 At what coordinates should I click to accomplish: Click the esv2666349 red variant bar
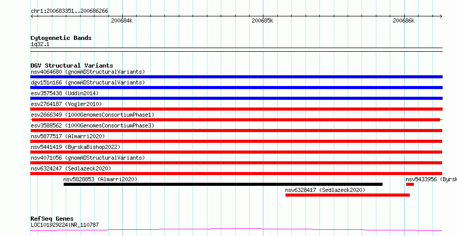tap(236, 120)
